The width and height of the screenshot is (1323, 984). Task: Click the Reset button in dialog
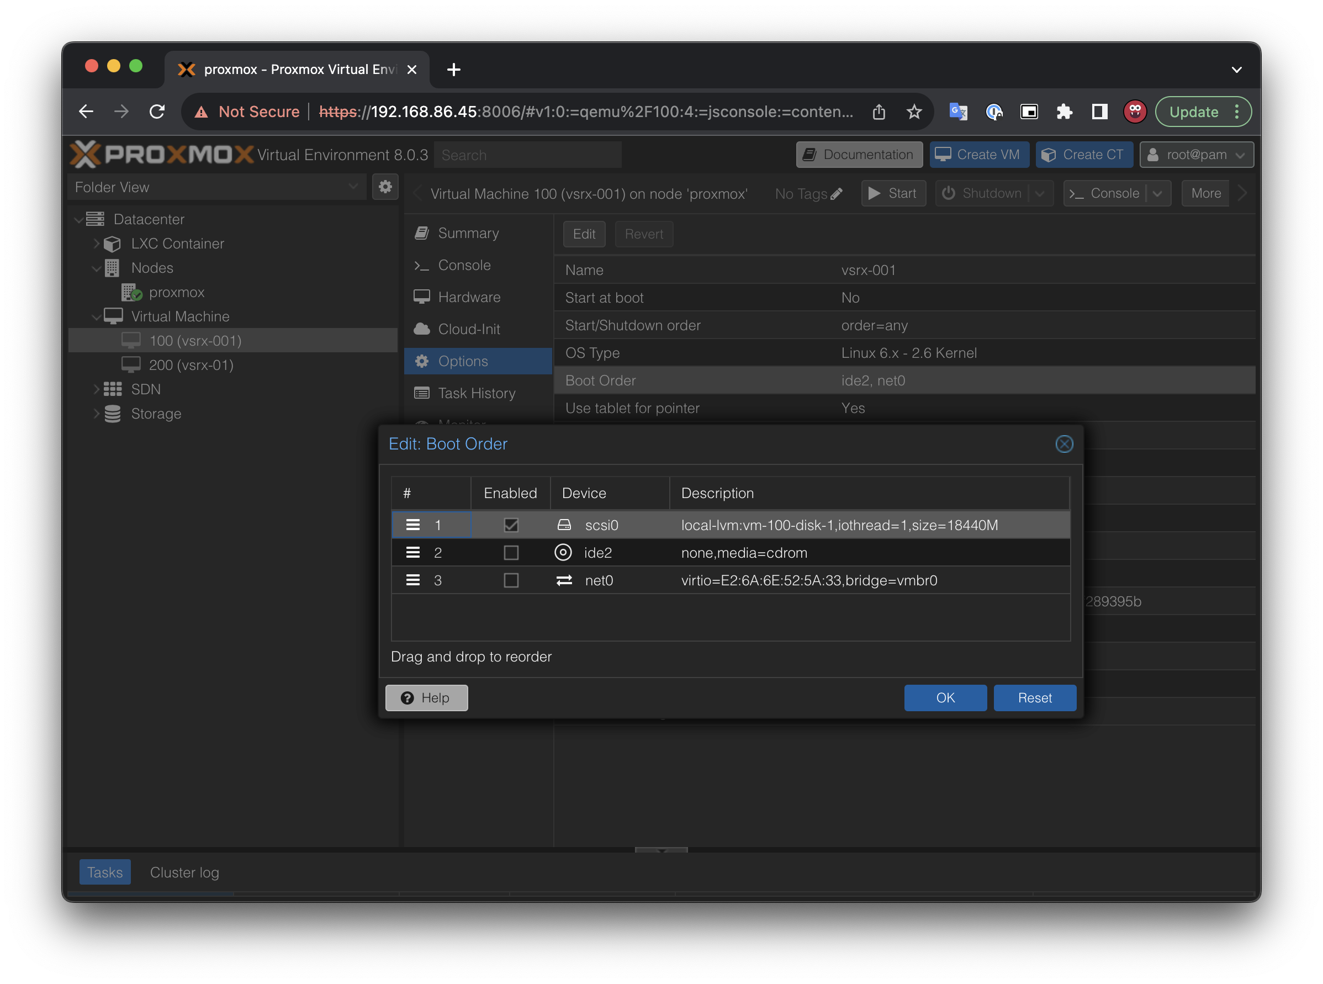coord(1035,697)
